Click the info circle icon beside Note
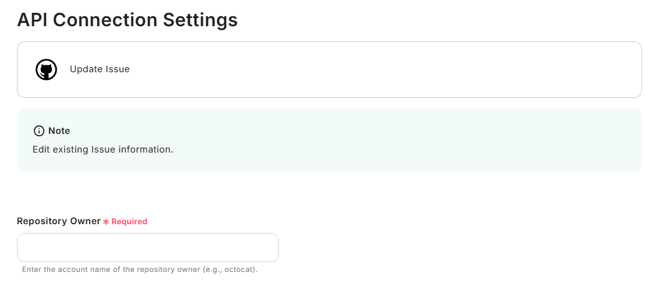663x290 pixels. click(39, 130)
